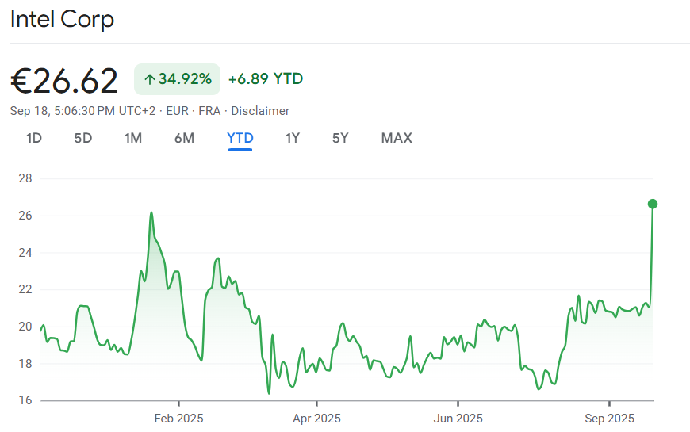This screenshot has height=432, width=690.
Task: Click the Sep 2025 axis label
Action: click(608, 418)
